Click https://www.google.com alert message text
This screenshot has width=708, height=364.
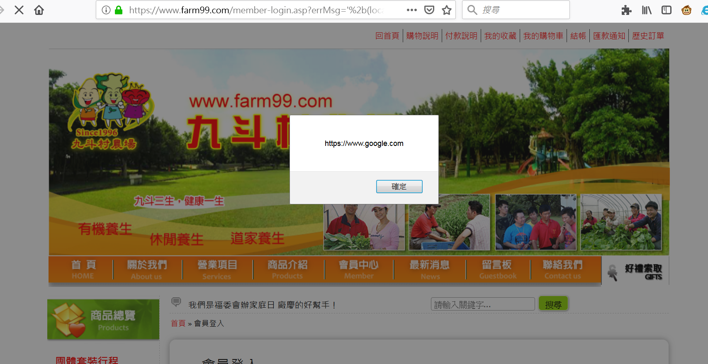tap(364, 143)
